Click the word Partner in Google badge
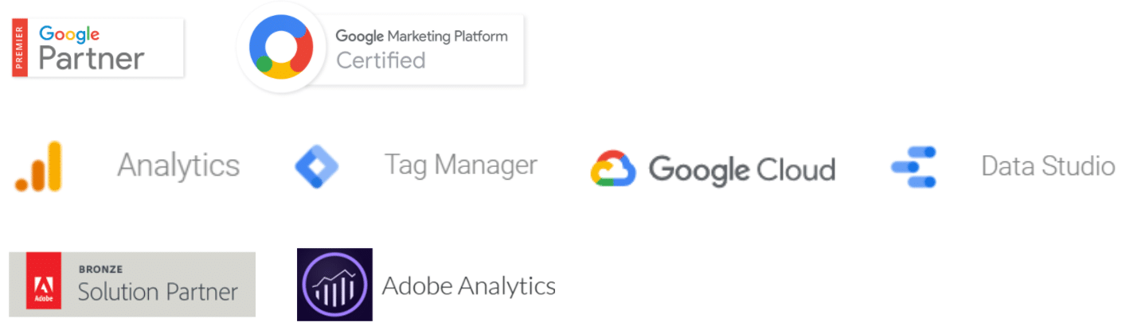This screenshot has height=330, width=1122. click(92, 59)
